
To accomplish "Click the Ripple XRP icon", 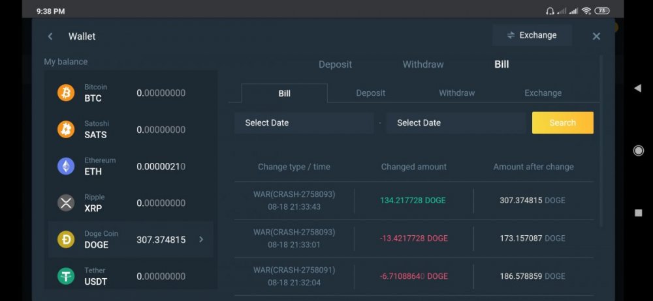I will coord(66,203).
